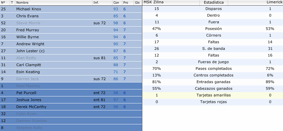Screen dimensions: 283x131
Task: Highlight the Posesión statistic row
Action: click(x=213, y=29)
